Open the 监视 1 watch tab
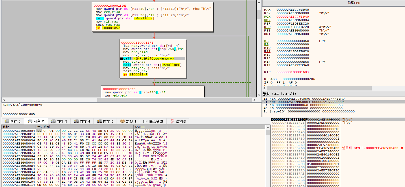The height and width of the screenshot is (187, 405). [x=128, y=121]
